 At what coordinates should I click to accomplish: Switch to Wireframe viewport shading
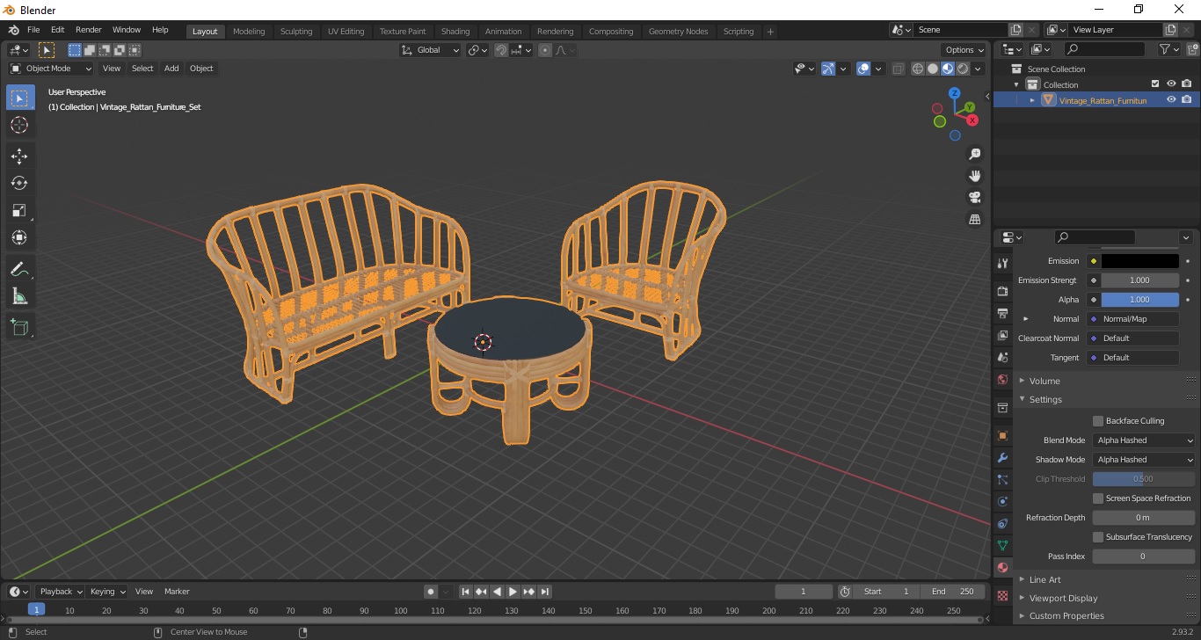pos(918,69)
